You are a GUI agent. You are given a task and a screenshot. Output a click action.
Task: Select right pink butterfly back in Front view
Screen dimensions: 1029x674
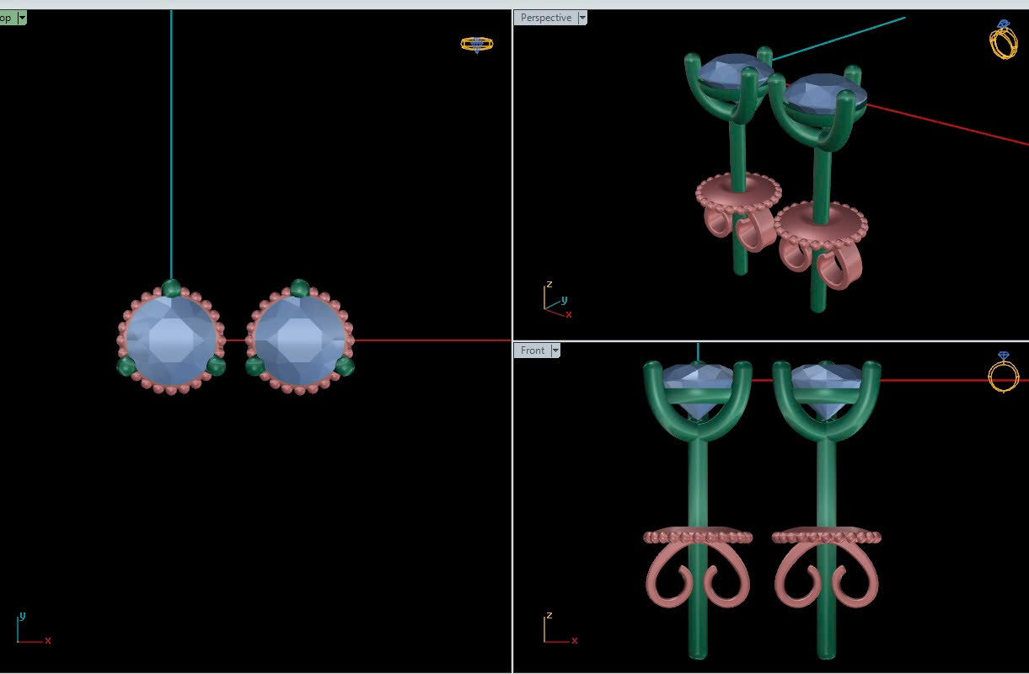pyautogui.click(x=826, y=580)
